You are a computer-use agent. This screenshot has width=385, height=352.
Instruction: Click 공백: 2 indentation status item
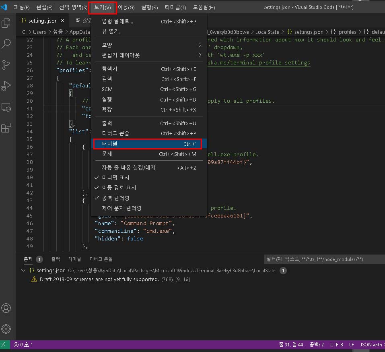coord(317,345)
